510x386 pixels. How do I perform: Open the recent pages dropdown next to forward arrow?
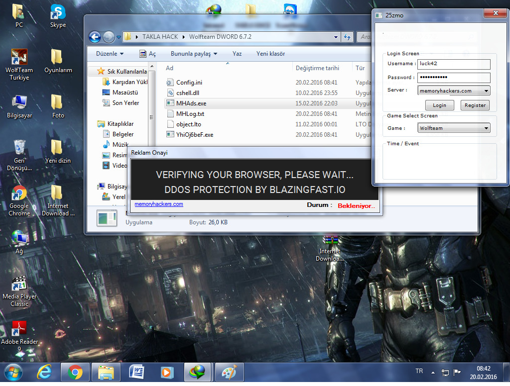click(119, 37)
